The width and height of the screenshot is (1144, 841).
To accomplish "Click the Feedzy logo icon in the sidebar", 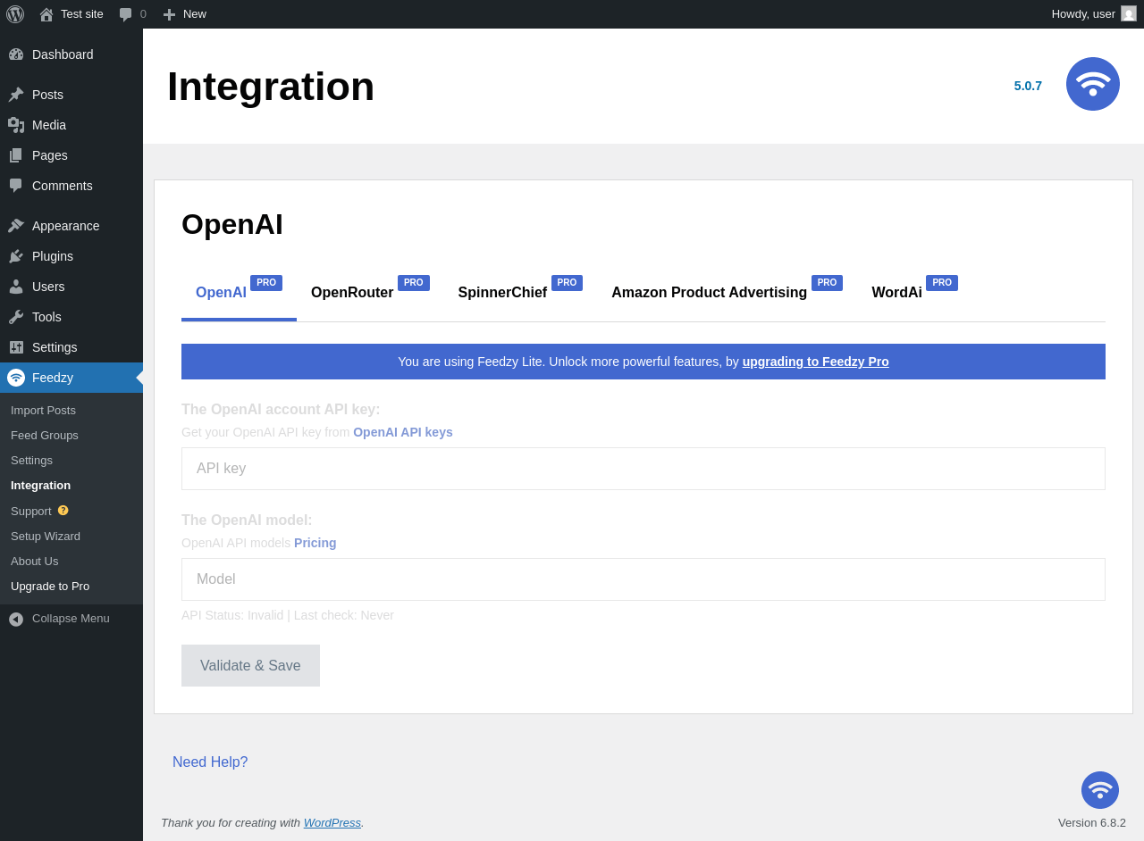I will point(16,378).
